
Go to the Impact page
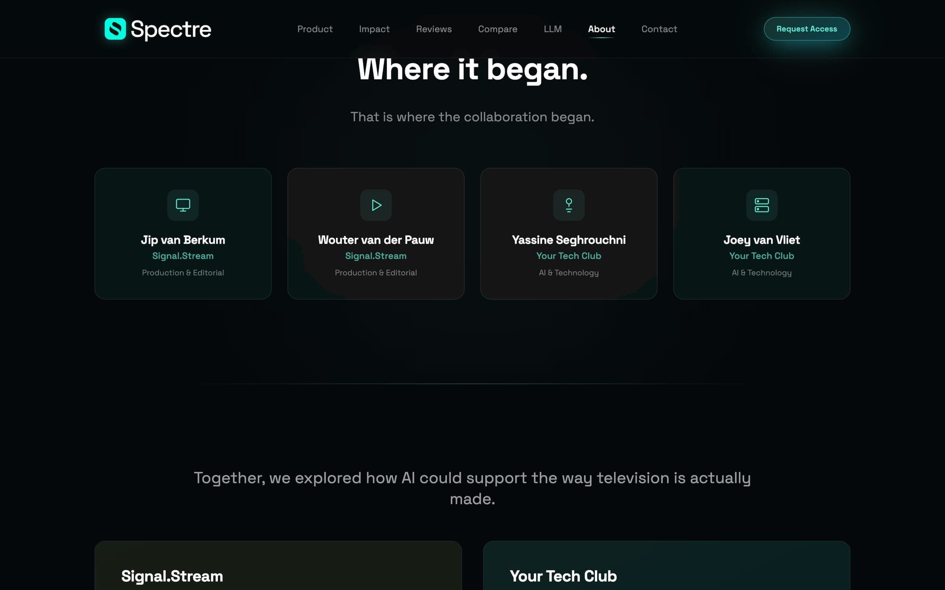point(374,29)
